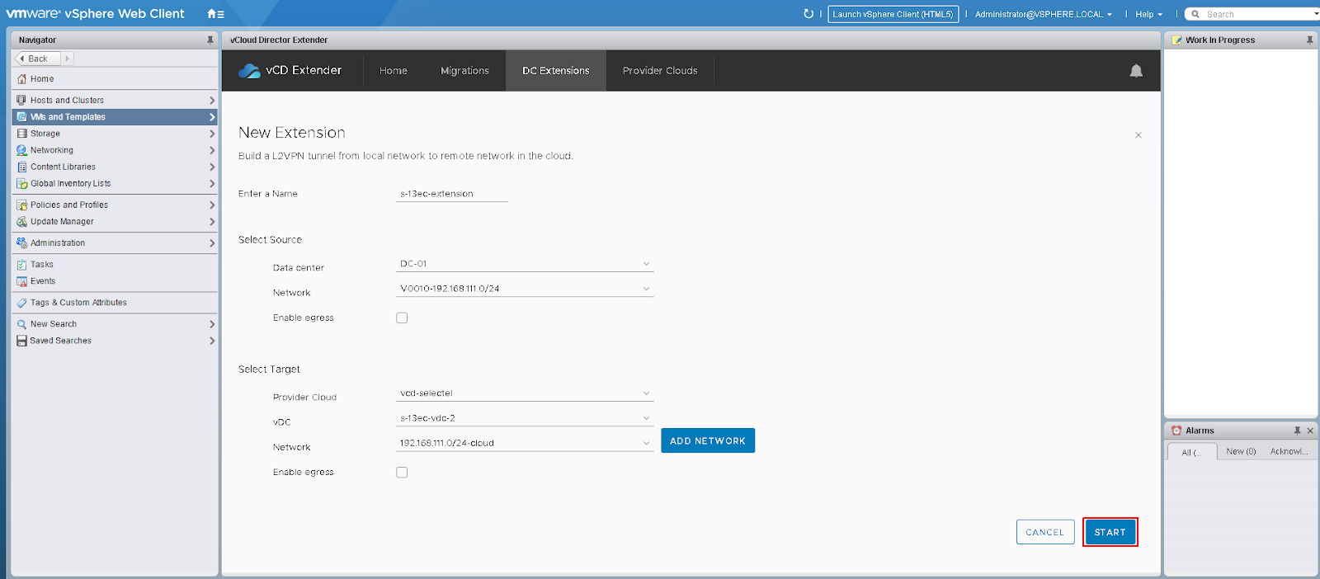Click the Saved Searches disk icon

click(x=21, y=341)
